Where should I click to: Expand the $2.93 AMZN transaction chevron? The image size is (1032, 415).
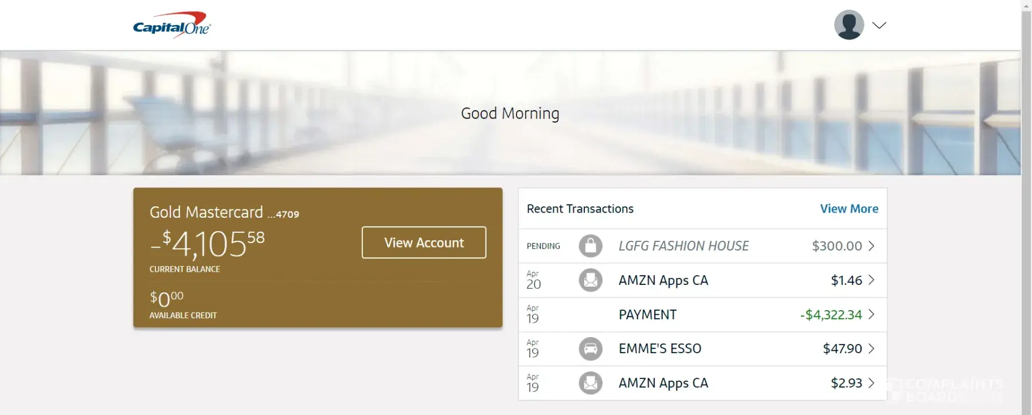click(871, 383)
